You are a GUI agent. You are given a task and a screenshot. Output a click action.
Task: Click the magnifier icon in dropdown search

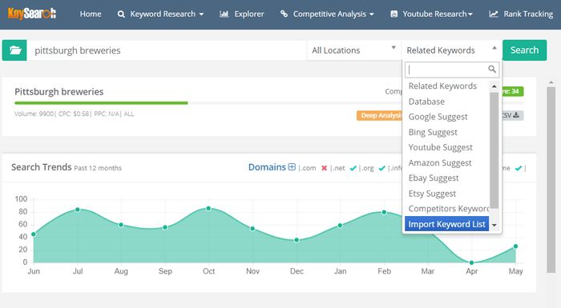pyautogui.click(x=492, y=69)
